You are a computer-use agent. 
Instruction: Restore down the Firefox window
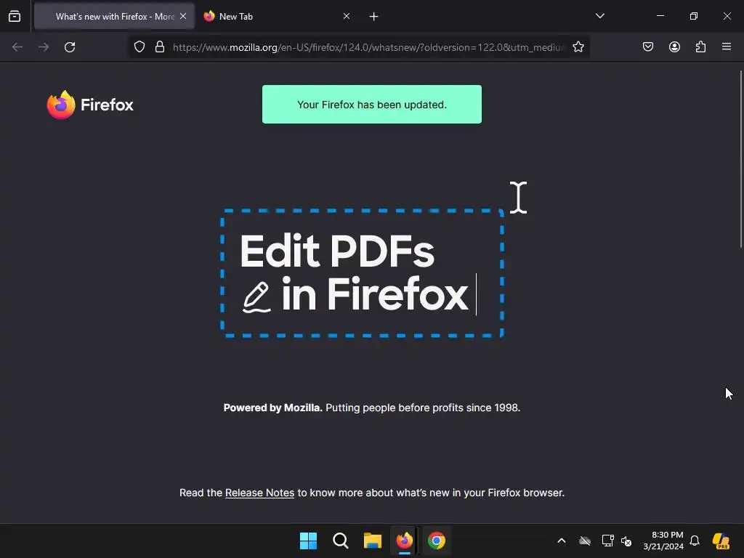694,16
